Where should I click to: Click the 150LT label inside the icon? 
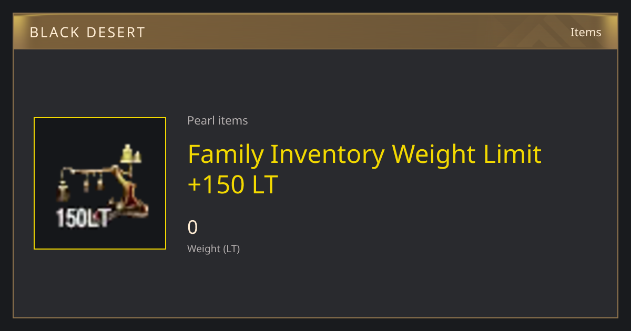pyautogui.click(x=83, y=219)
